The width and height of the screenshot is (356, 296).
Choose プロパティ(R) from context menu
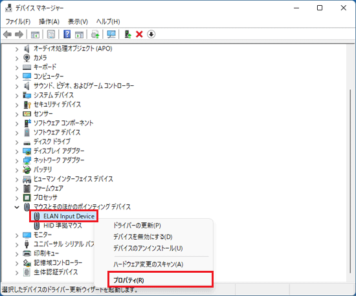coord(129,280)
